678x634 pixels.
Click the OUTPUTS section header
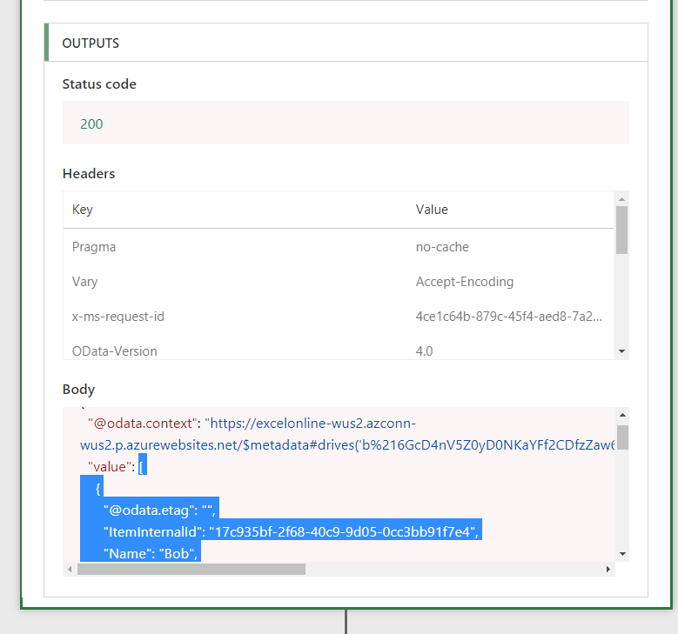coord(91,43)
